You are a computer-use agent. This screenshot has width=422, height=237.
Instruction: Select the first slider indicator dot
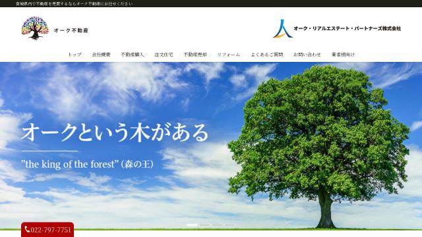coord(192,225)
